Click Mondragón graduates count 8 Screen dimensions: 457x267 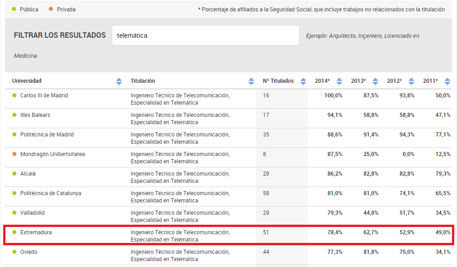pyautogui.click(x=265, y=154)
